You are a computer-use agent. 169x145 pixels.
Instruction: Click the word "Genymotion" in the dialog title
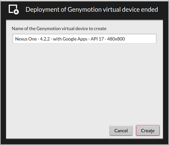[85, 10]
